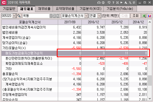Screen dimensions: 153x102
Task: Select the 확정급여제도의재측정요소 row label
Action: coord(24,63)
